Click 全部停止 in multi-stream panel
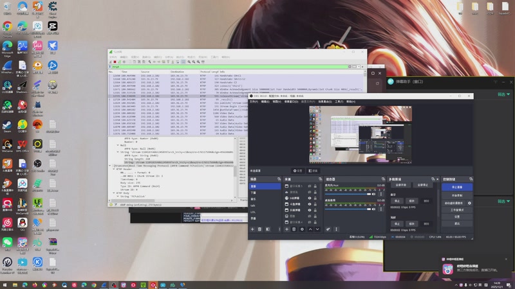Image resolution: width=515 pixels, height=289 pixels. click(423, 185)
